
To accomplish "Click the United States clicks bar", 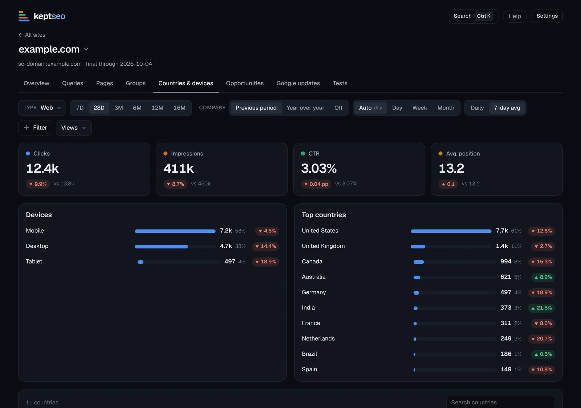I will coord(451,231).
